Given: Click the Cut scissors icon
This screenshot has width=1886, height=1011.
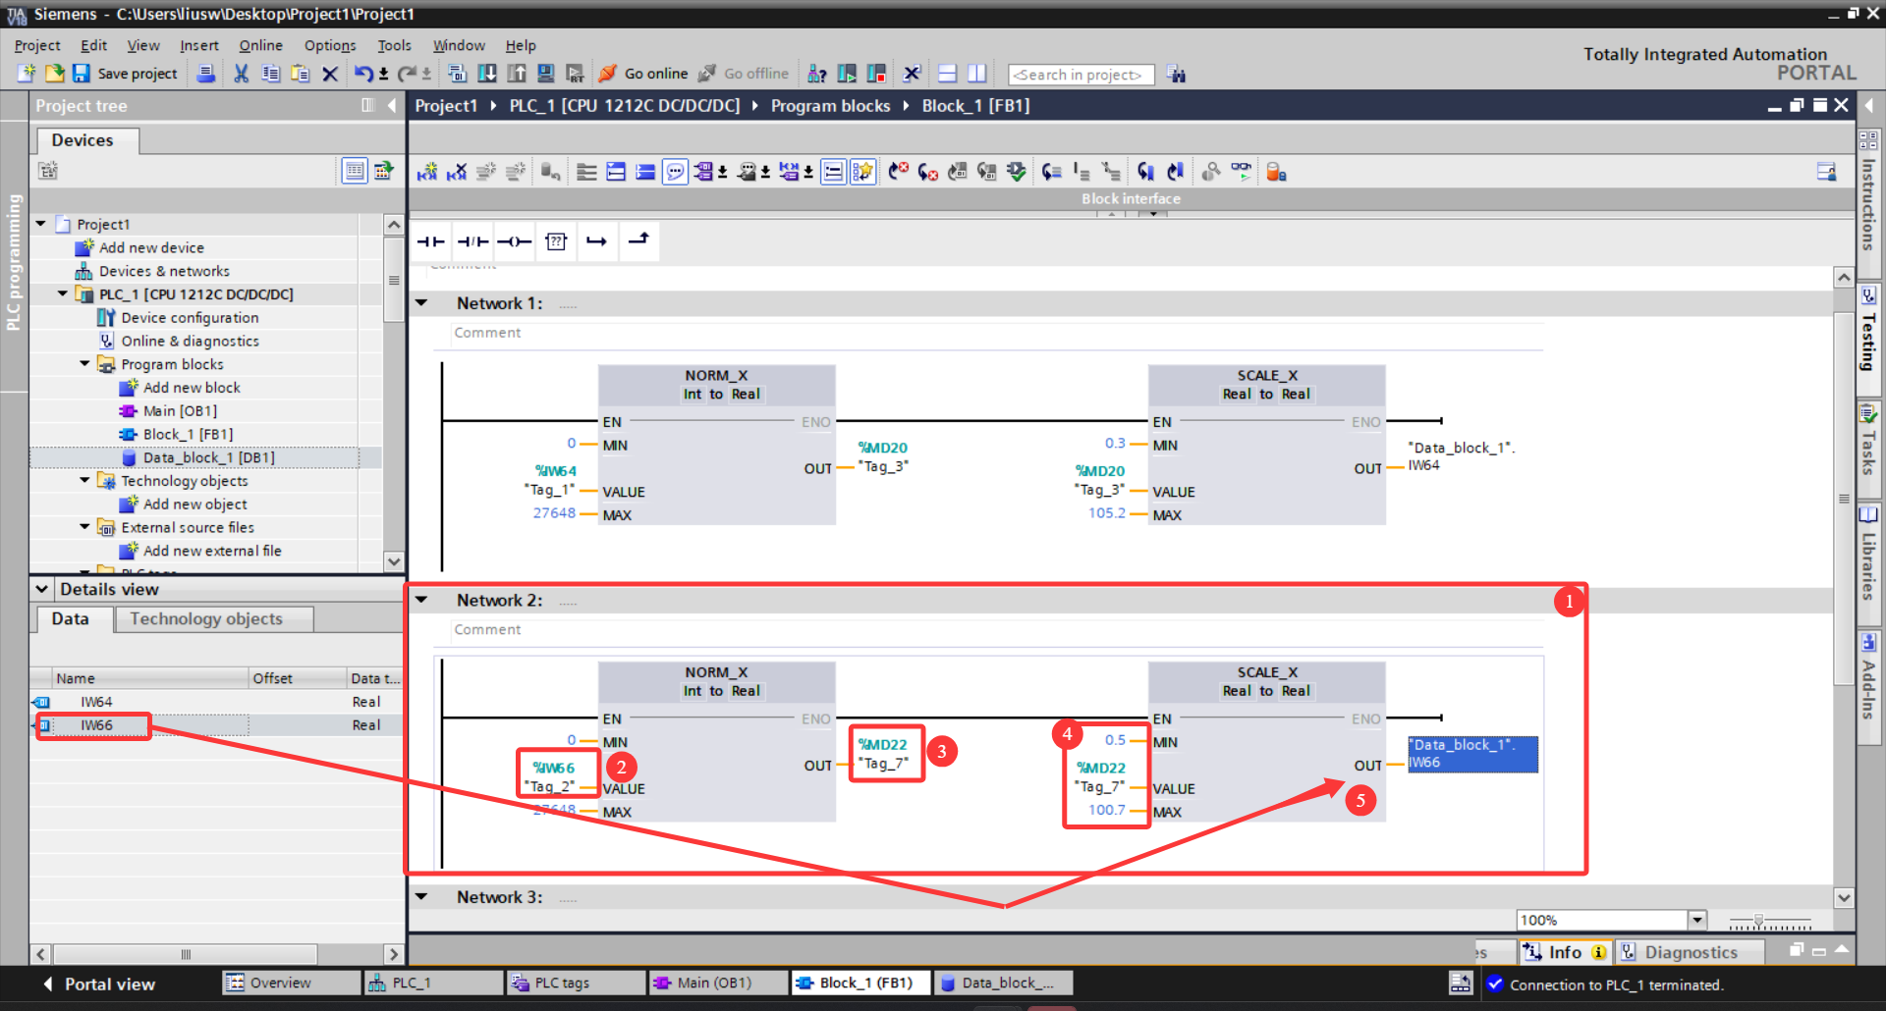Looking at the screenshot, I should (241, 74).
